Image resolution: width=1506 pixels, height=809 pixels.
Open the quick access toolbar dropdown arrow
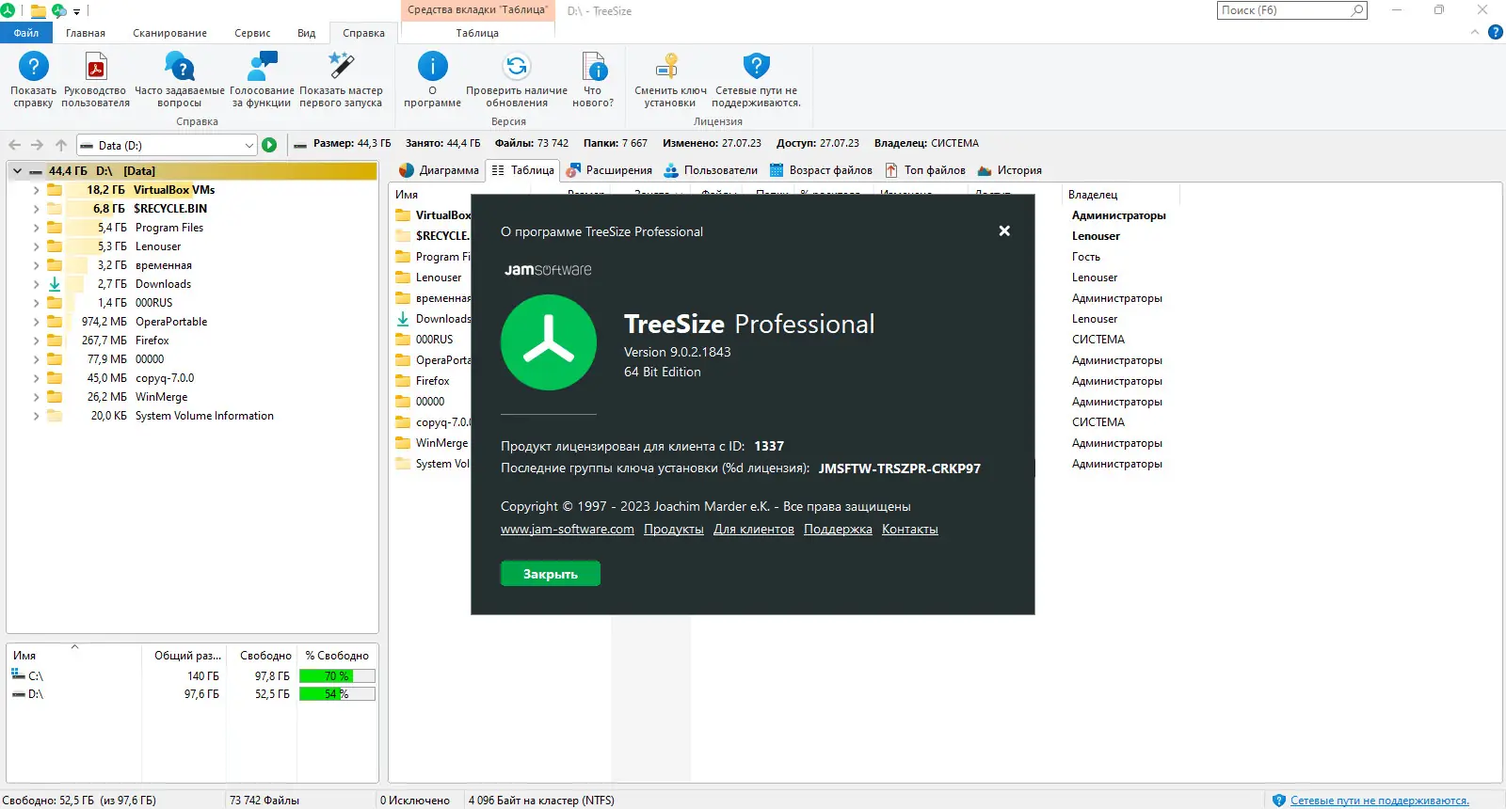pyautogui.click(x=77, y=11)
